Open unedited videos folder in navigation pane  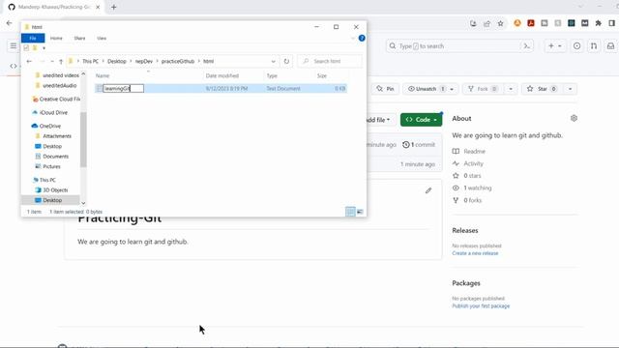tap(57, 75)
